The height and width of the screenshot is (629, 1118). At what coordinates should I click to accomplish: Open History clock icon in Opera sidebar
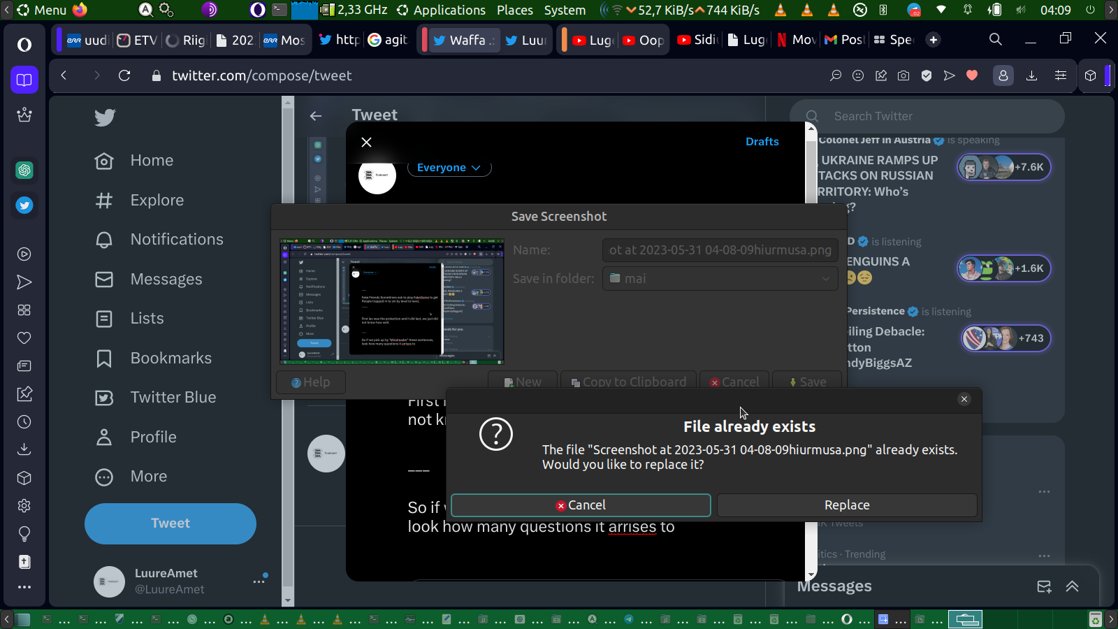click(24, 421)
